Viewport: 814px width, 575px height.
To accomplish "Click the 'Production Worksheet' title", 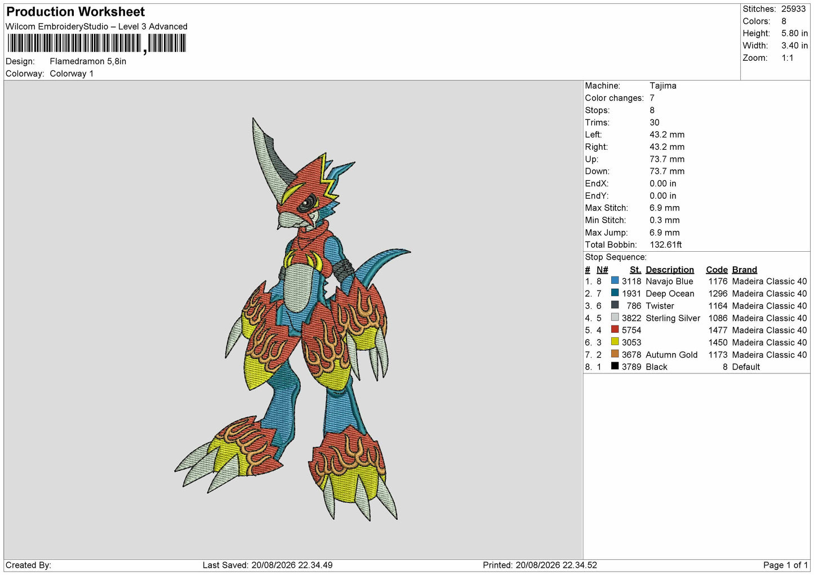I will [75, 12].
